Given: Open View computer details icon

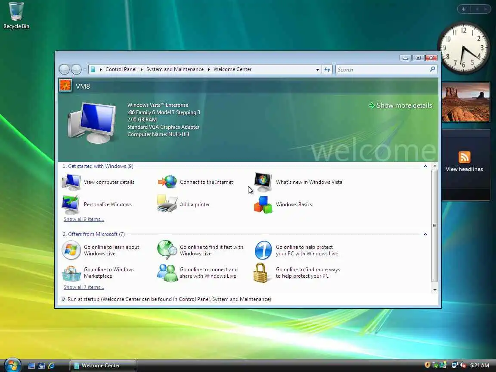Looking at the screenshot, I should [x=71, y=182].
